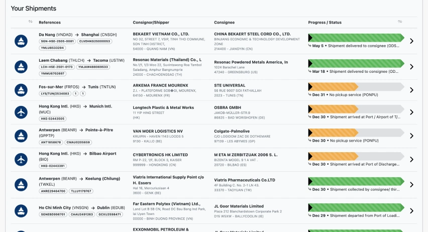
Task: Sort by Progress / Status column arrows
Action: pyautogui.click(x=400, y=22)
